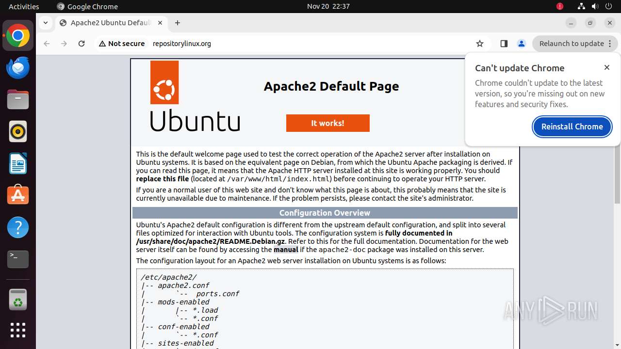Viewport: 621px width, 349px height.
Task: Click the ports.conf entry in config layout
Action: (218, 294)
